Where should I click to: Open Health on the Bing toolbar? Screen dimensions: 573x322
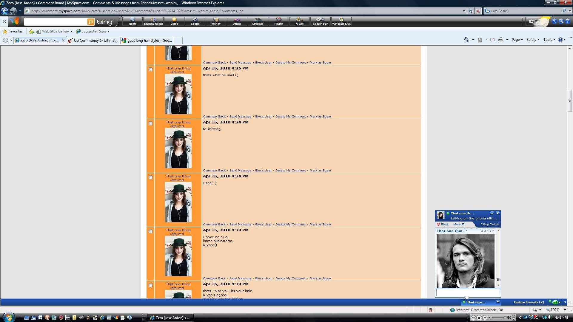point(279,21)
